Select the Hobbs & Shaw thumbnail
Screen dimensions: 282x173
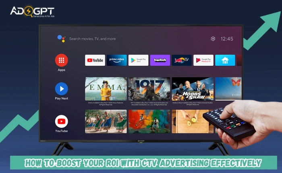coord(192,89)
